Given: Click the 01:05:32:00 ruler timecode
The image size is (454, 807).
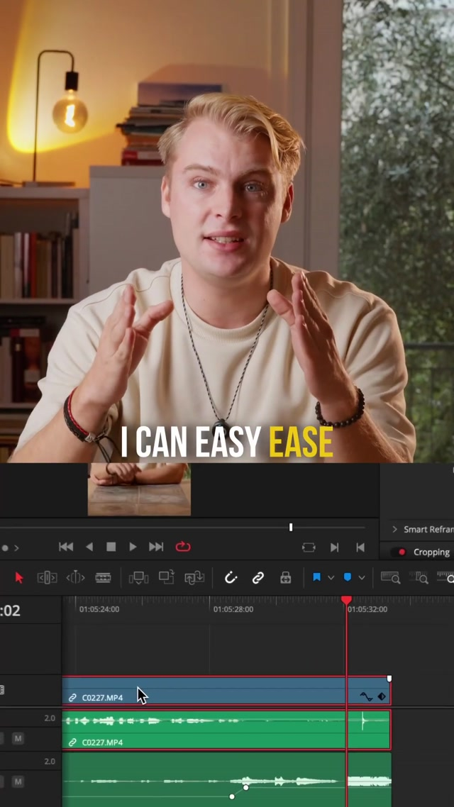Looking at the screenshot, I should 367,609.
